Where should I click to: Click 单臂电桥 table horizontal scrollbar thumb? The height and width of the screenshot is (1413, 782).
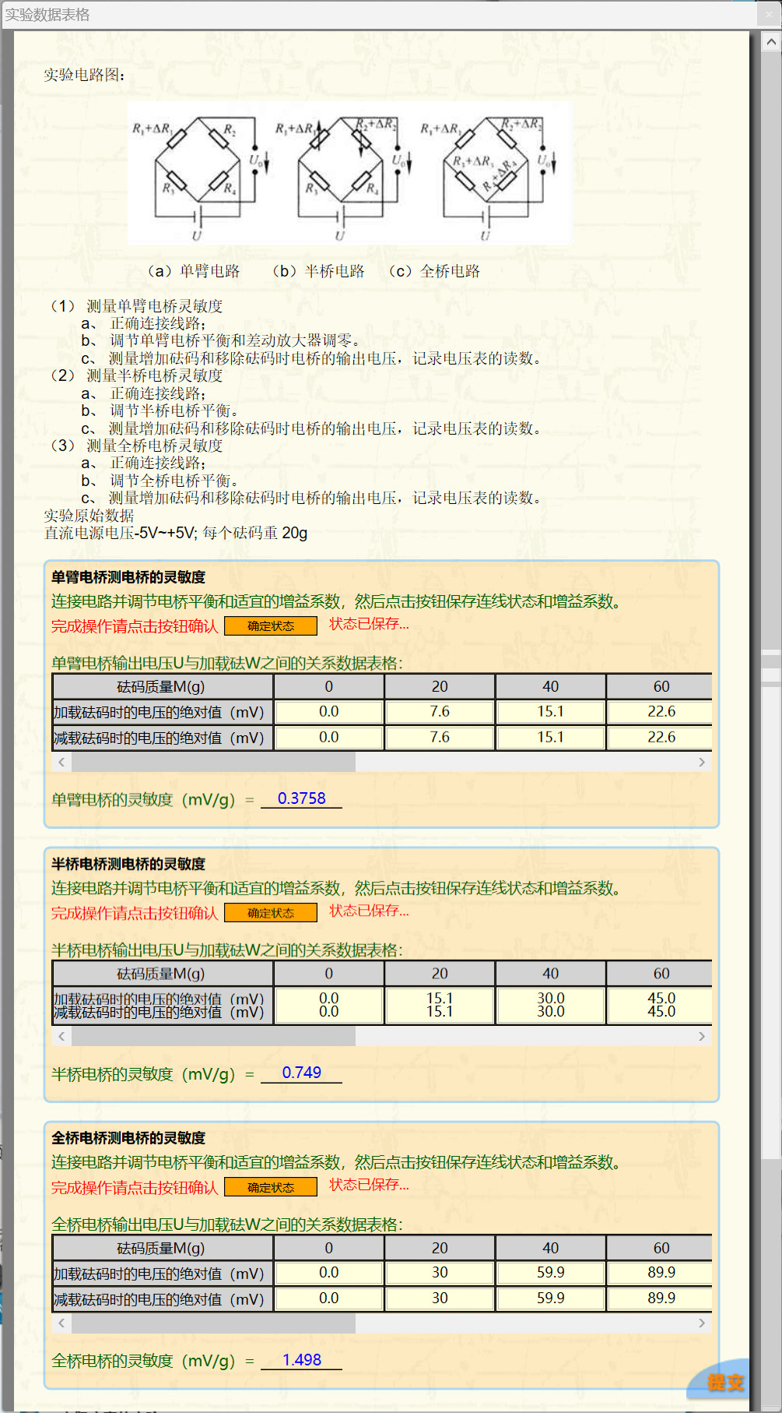point(213,763)
